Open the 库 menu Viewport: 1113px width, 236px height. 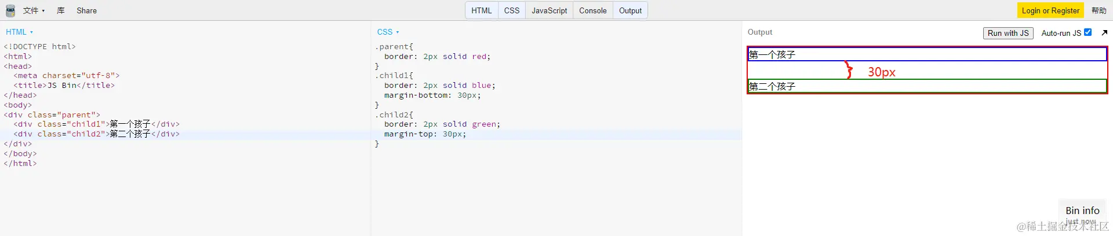(61, 10)
